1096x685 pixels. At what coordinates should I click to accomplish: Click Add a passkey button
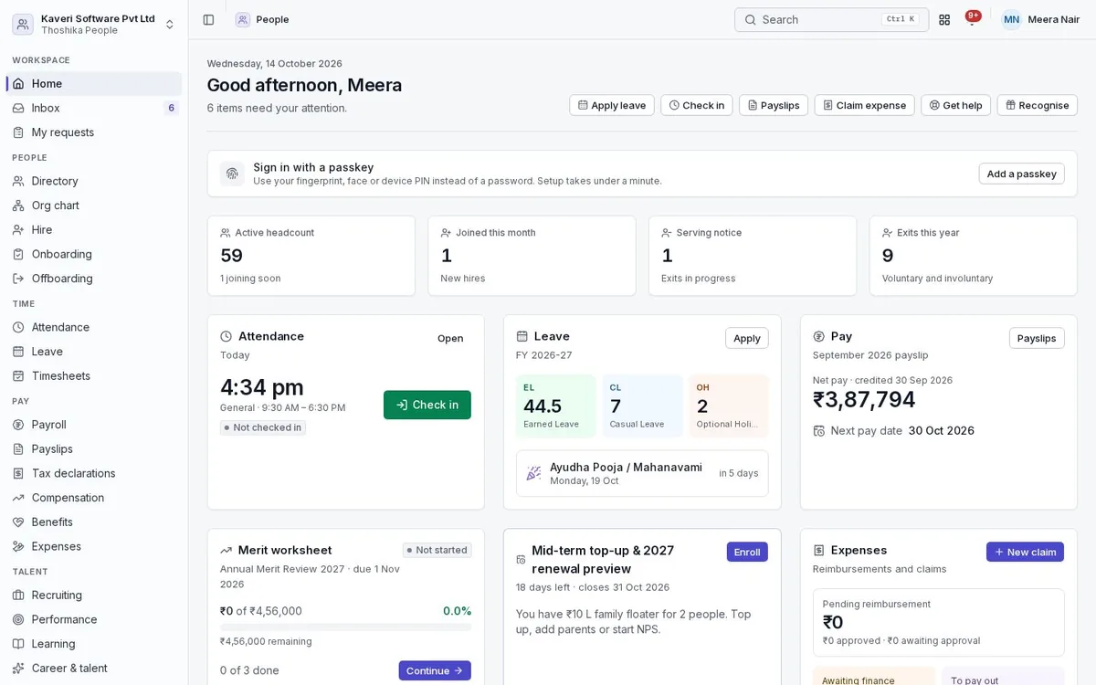pyautogui.click(x=1021, y=174)
